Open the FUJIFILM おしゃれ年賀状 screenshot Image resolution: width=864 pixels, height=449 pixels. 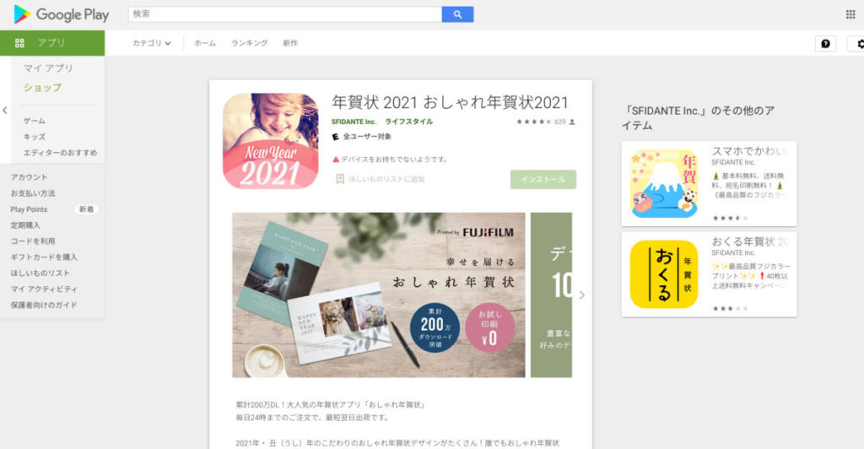[379, 295]
